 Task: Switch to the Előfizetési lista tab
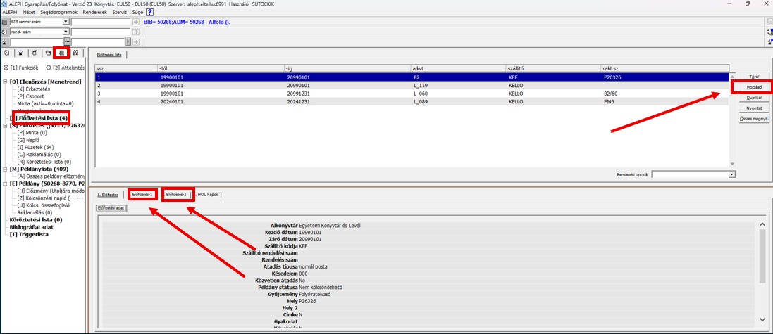[x=111, y=55]
